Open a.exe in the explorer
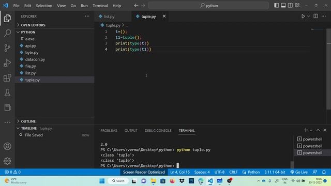The image size is (331, 186). point(54,39)
